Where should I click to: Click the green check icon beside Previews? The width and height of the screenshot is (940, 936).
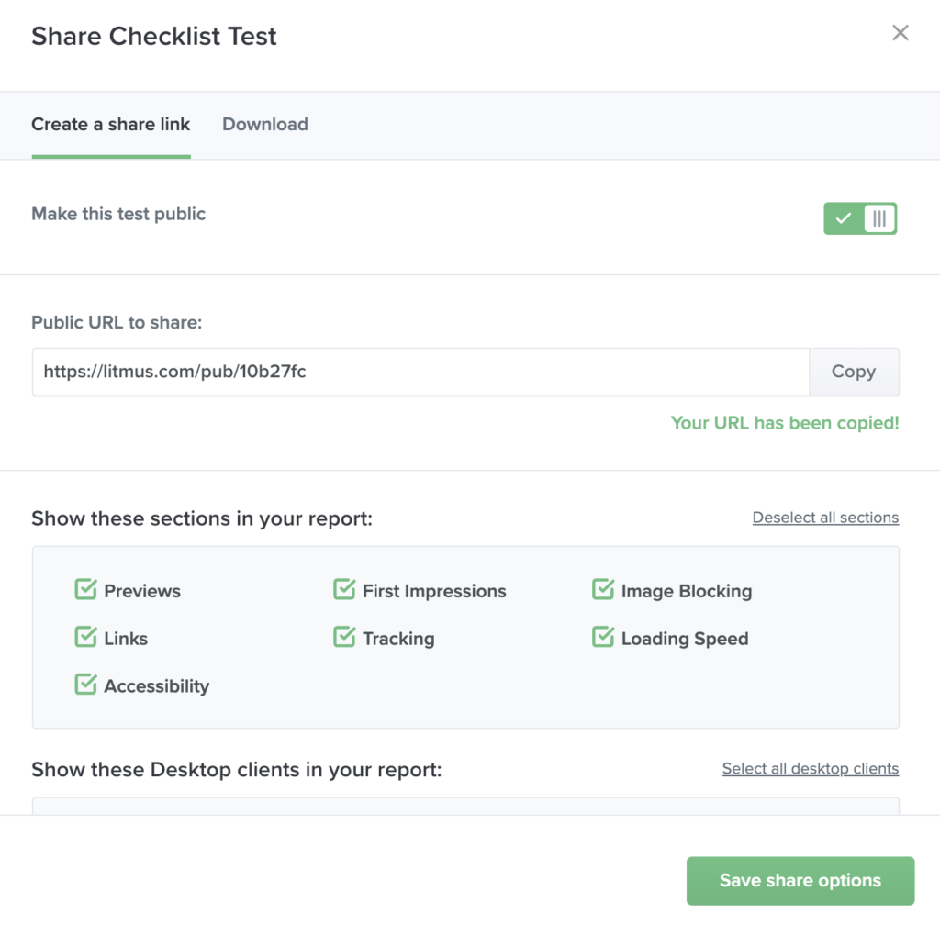[x=85, y=590]
